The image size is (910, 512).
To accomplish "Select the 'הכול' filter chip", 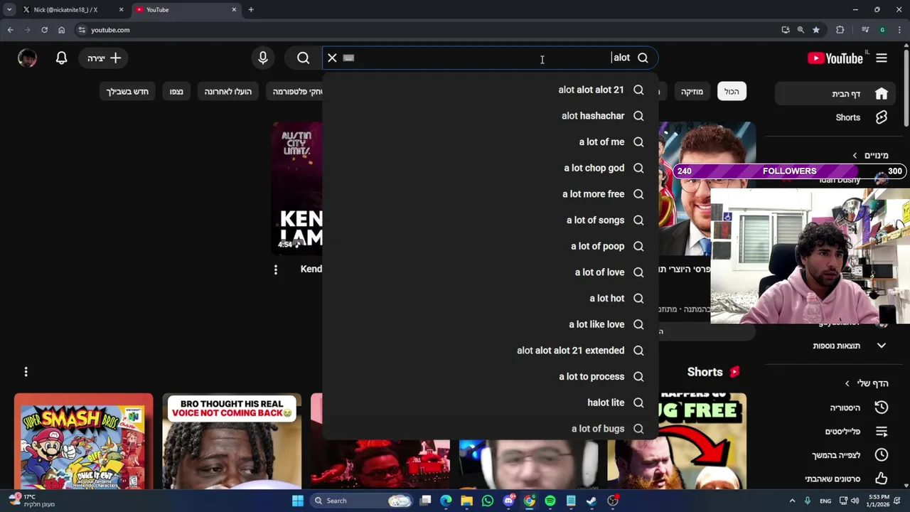I will point(732,92).
